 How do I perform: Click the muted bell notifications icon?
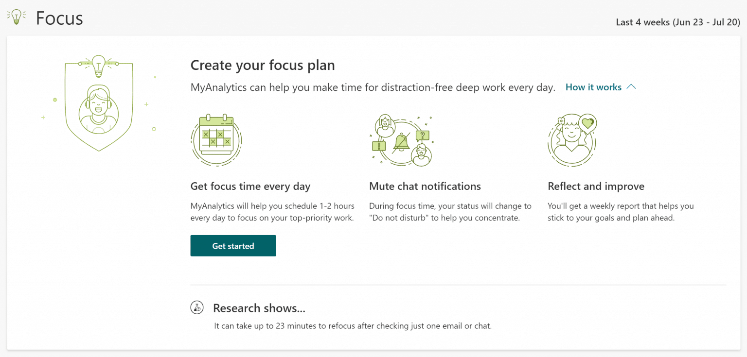tap(402, 141)
